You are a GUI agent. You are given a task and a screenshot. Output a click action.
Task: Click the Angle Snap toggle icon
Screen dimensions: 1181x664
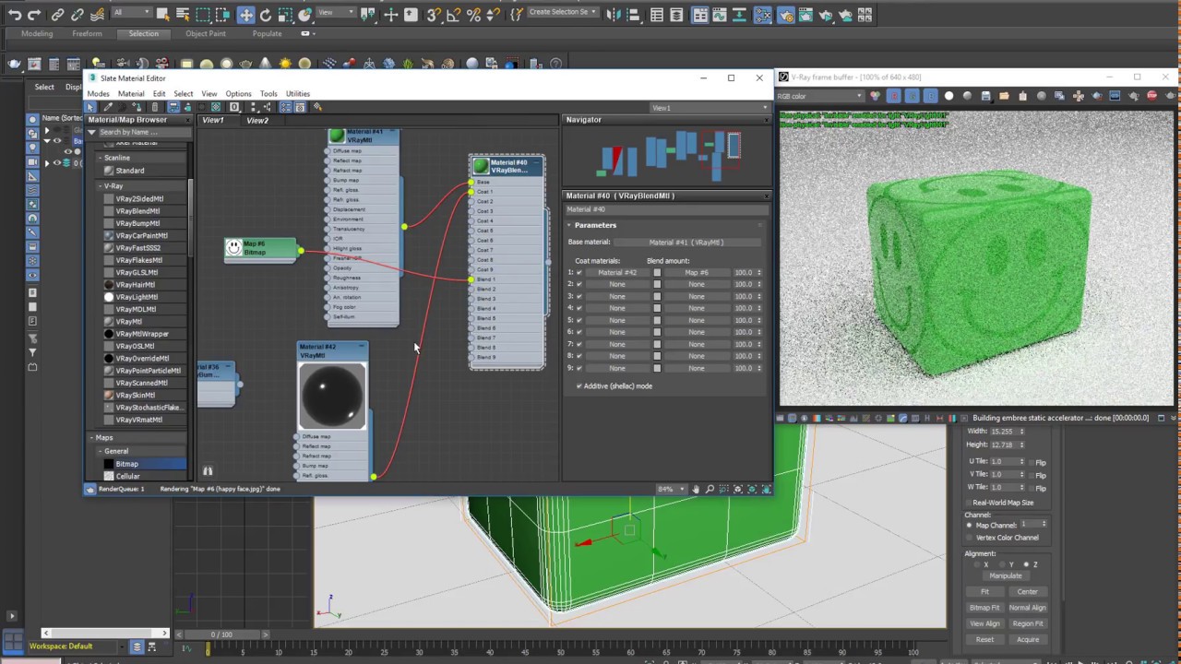tap(453, 15)
